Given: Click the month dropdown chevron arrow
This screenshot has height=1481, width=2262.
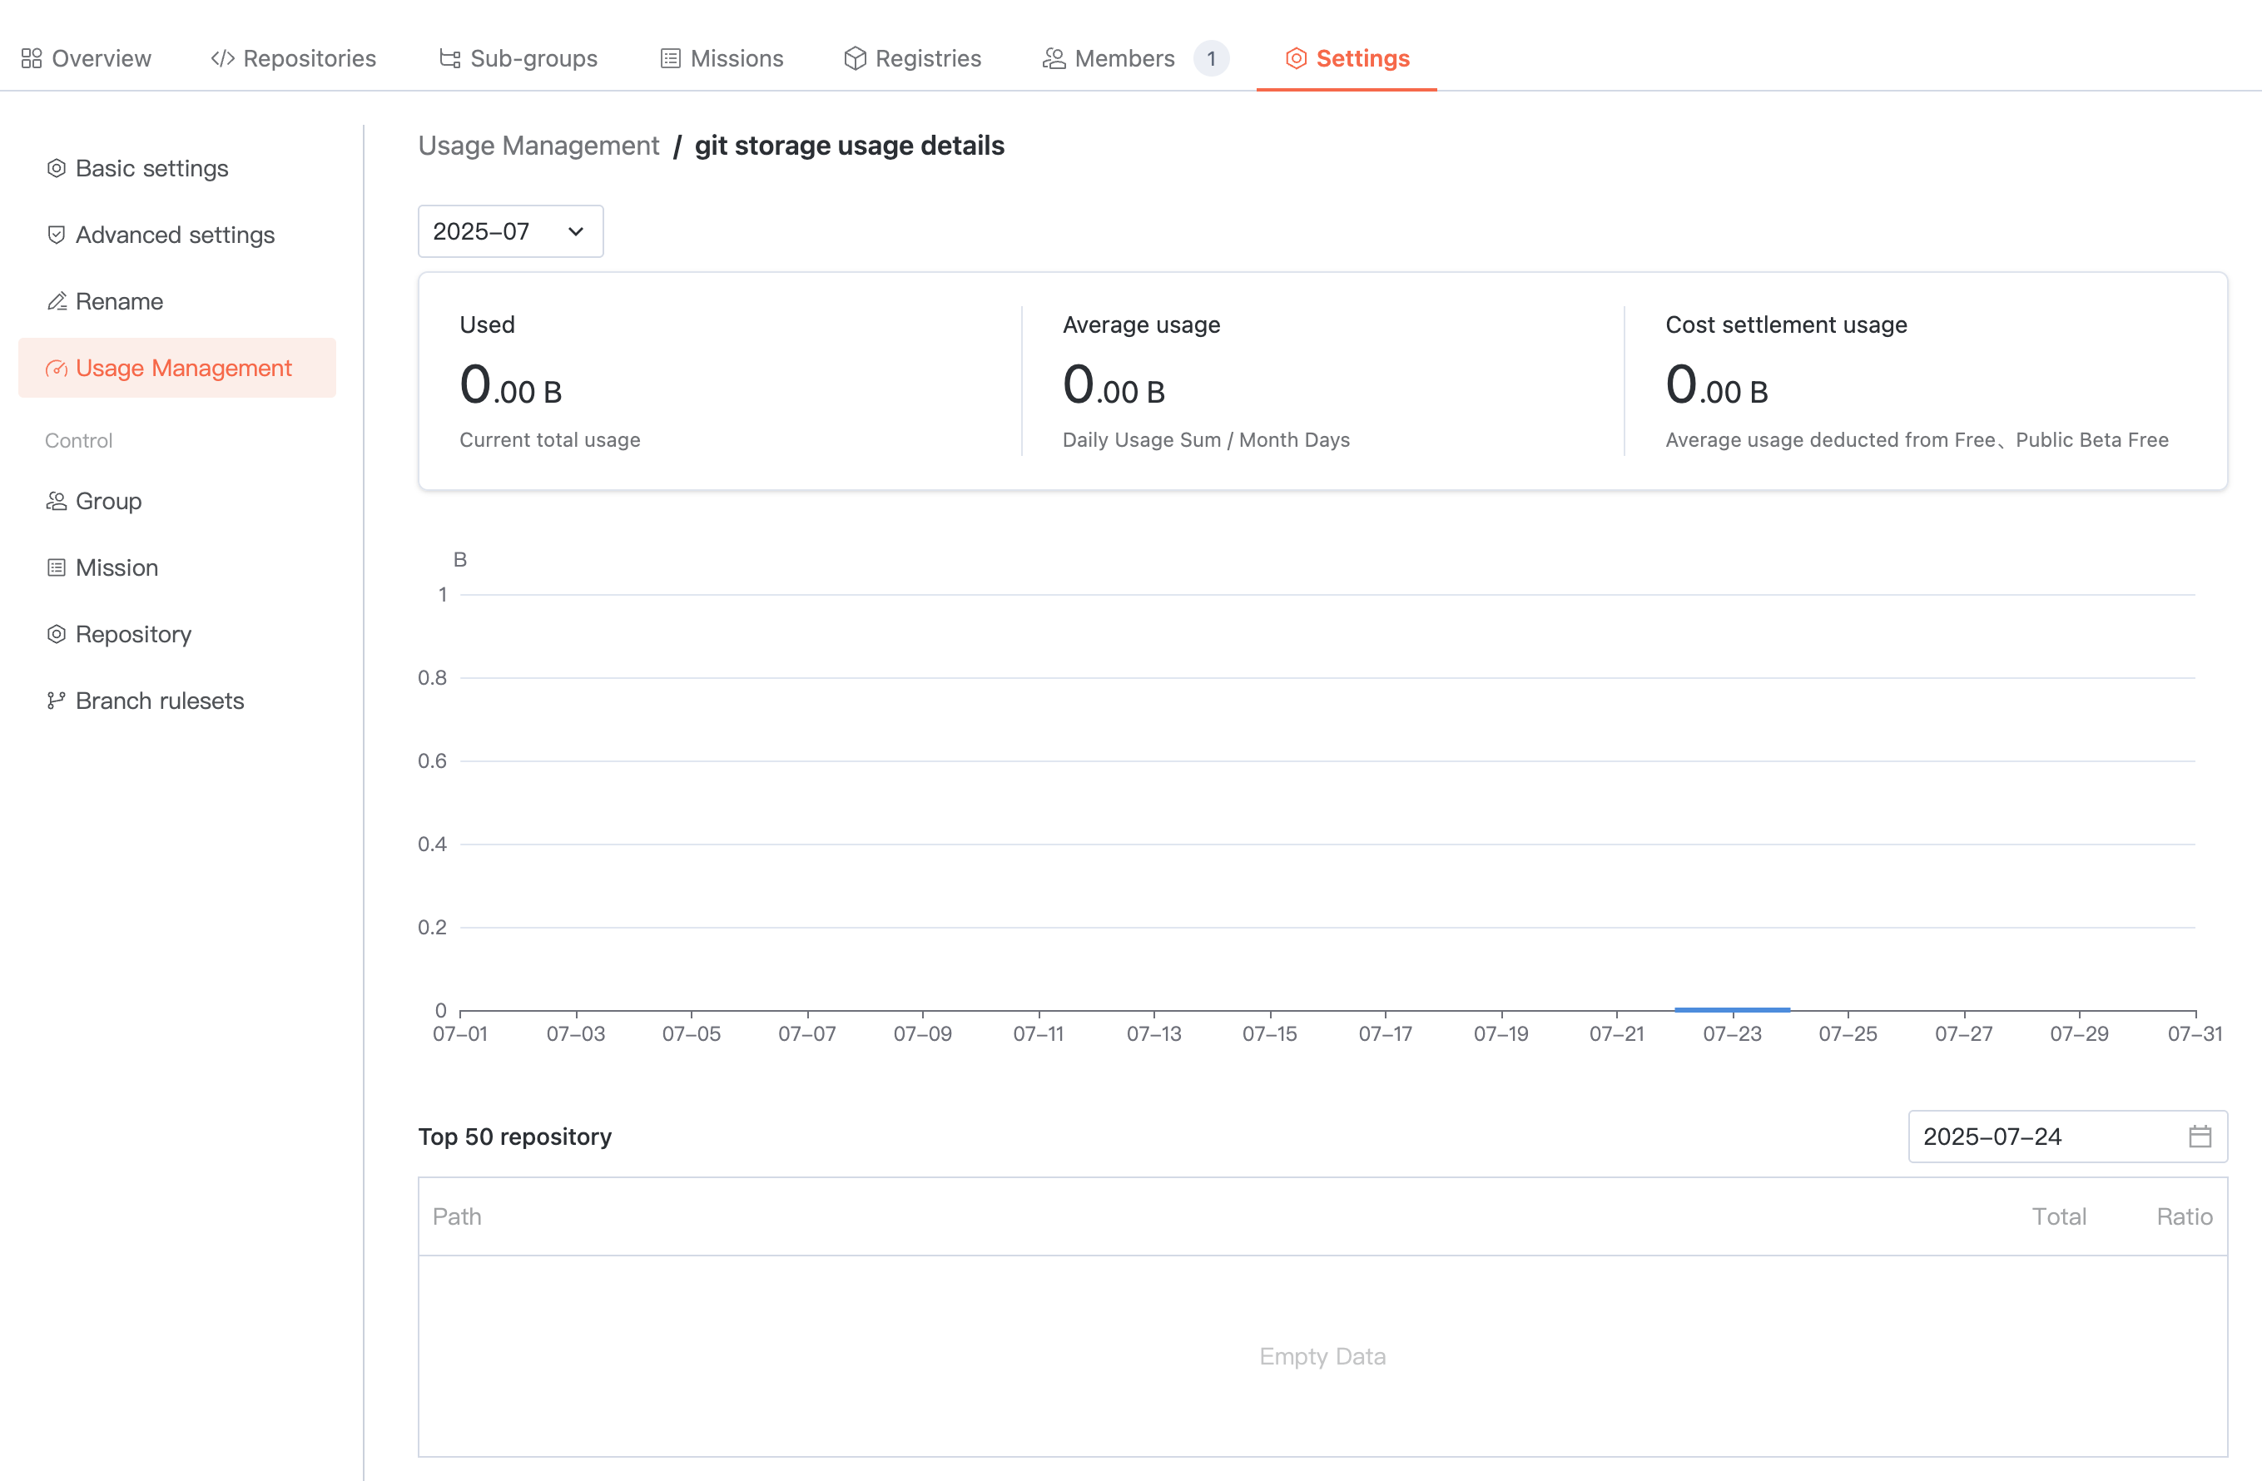Looking at the screenshot, I should click(575, 230).
